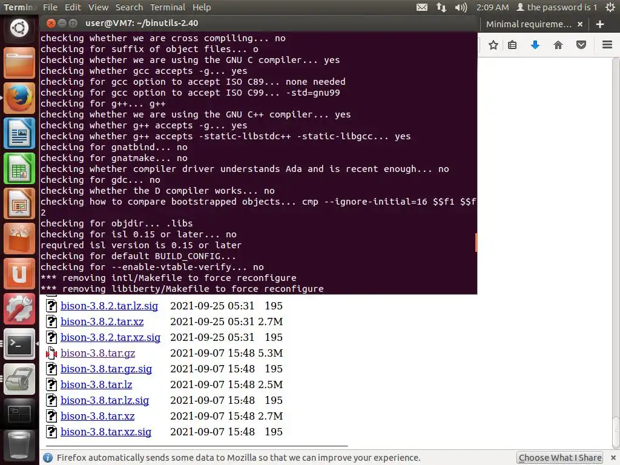The height and width of the screenshot is (465, 620).
Task: Open Files manager from launcher
Action: pyautogui.click(x=19, y=63)
